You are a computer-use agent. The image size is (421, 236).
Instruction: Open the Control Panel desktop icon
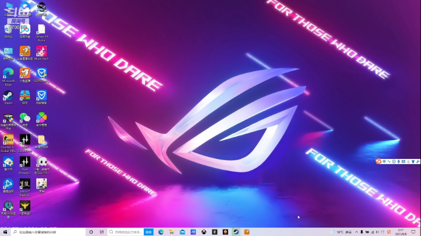coord(8,53)
